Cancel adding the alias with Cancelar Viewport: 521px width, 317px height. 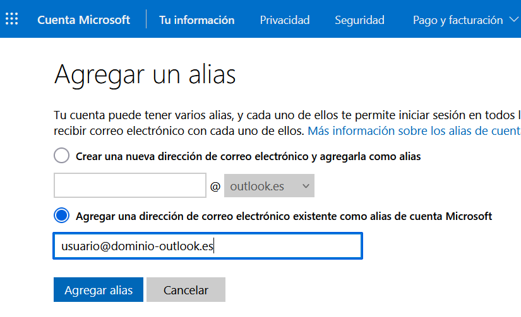186,290
